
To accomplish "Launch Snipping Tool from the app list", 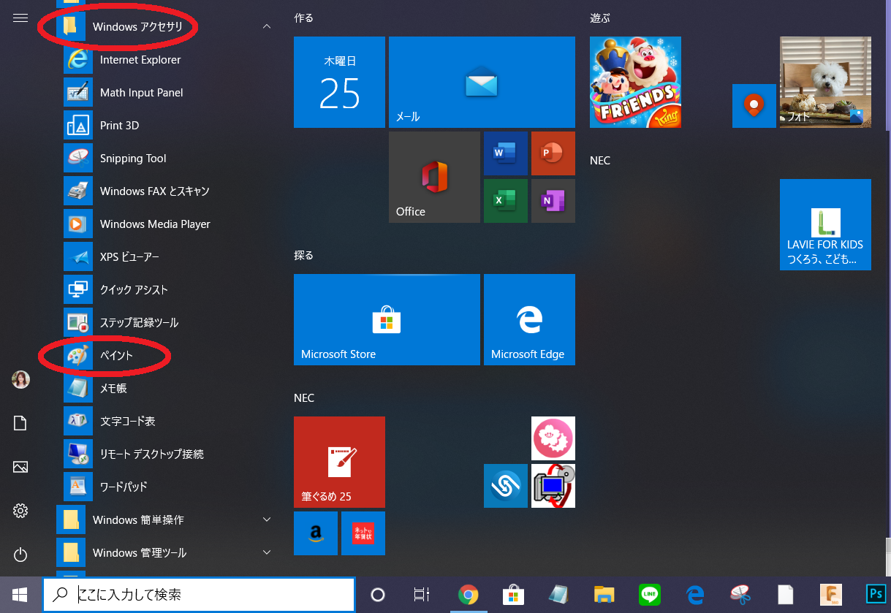I will click(x=133, y=159).
